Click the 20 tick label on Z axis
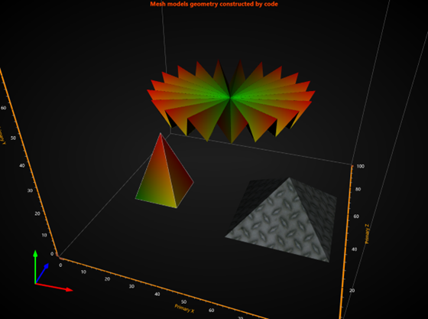The image size is (428, 319). [352, 291]
